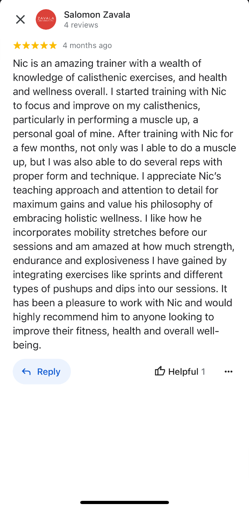The width and height of the screenshot is (249, 509).
Task: Mark the review as Helpful via label
Action: pyautogui.click(x=183, y=371)
